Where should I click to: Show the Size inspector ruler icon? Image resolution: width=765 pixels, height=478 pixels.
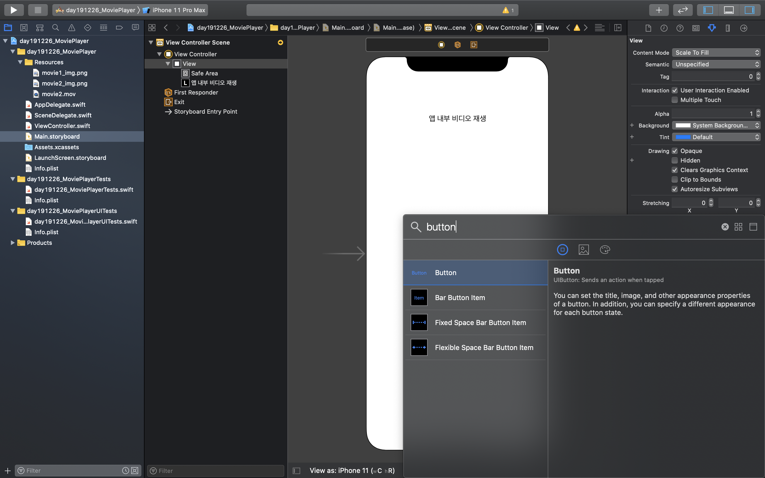pyautogui.click(x=728, y=28)
